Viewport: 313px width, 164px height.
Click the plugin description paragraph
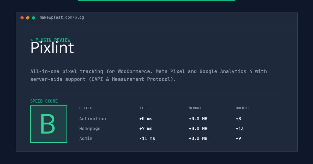pyautogui.click(x=149, y=75)
